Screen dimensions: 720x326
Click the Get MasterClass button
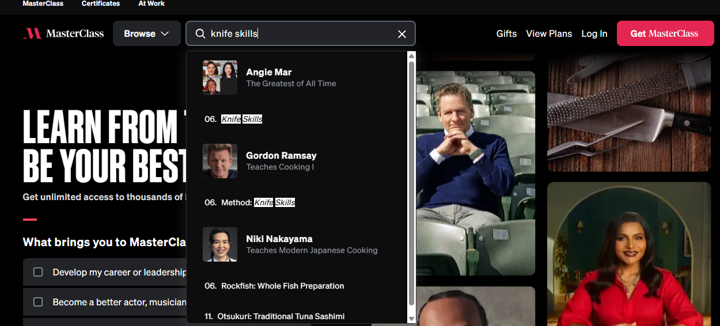[x=664, y=34]
